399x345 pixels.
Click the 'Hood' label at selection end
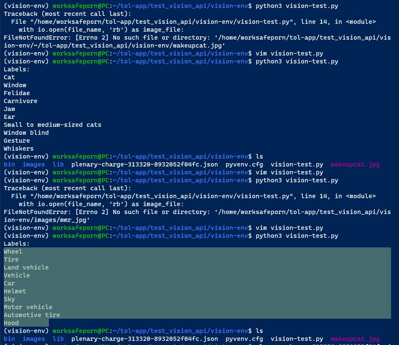pos(11,323)
